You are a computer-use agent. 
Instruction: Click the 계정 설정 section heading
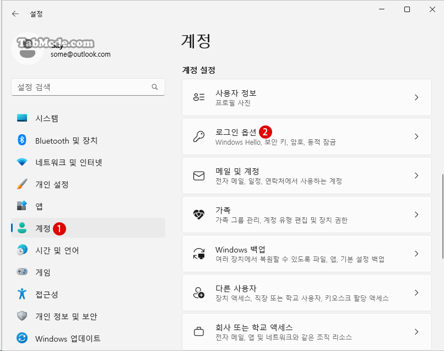(199, 70)
